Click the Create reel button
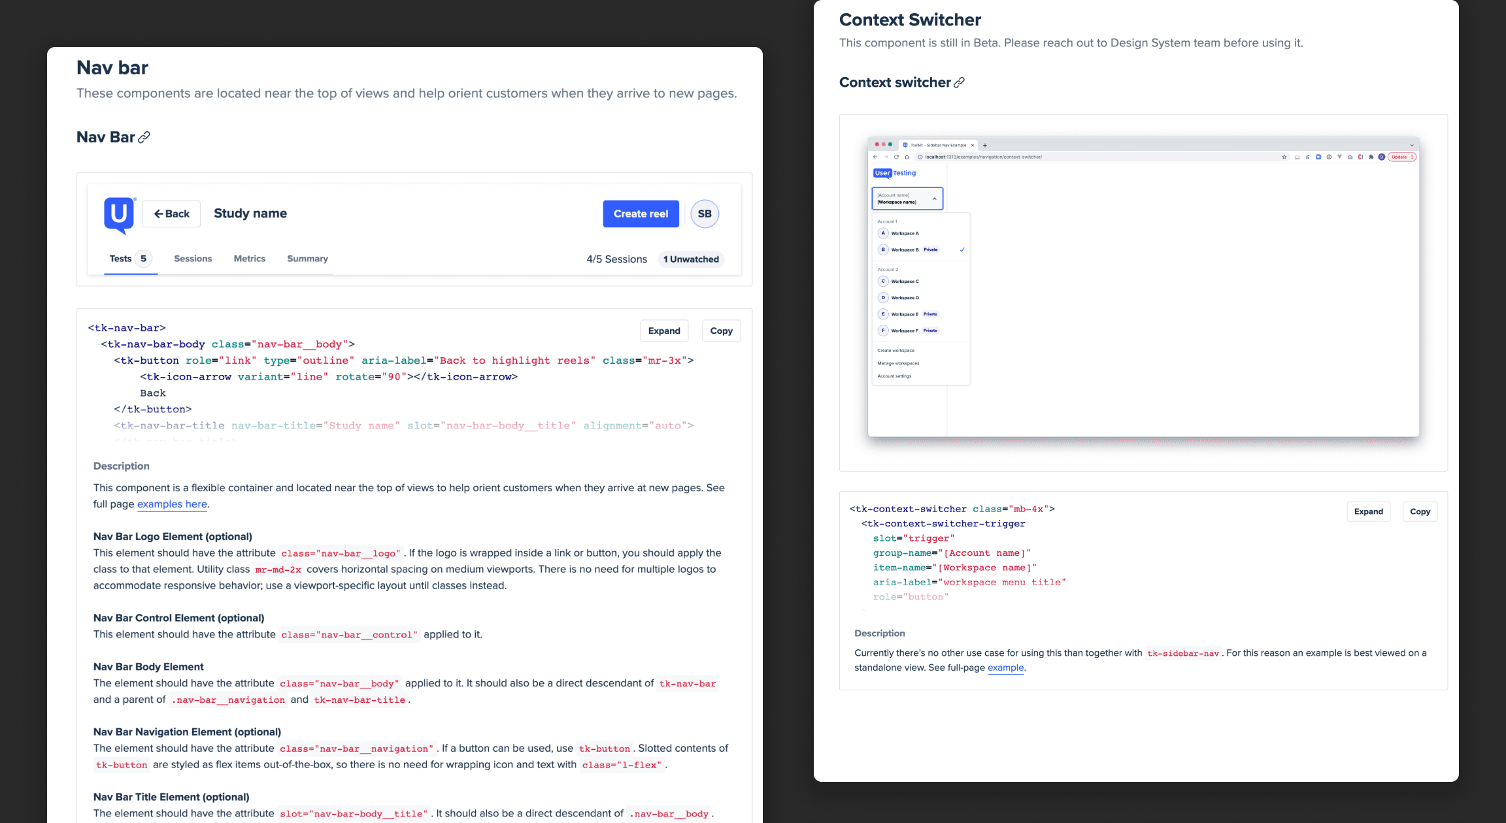The image size is (1506, 823). pos(641,214)
